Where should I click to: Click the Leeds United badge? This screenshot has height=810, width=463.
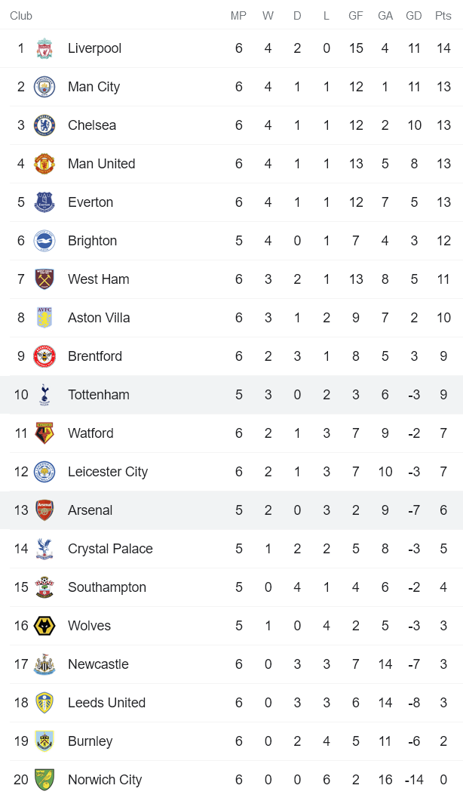coord(44,702)
